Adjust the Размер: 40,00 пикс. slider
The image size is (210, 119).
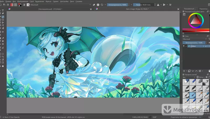143,5
